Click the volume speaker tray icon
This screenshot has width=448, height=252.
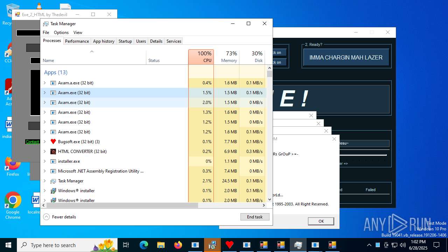click(x=403, y=245)
